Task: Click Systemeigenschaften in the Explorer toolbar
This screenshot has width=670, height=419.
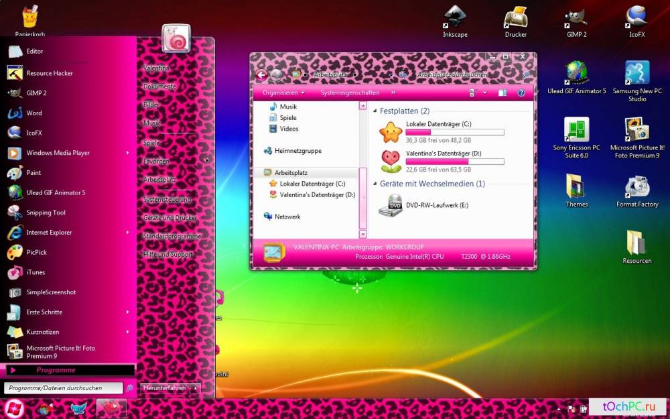Action: [x=350, y=93]
